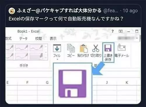Viewport: 146px width, 107px height.
Task: Switch to the データ ribbon tab
Action: [23, 39]
